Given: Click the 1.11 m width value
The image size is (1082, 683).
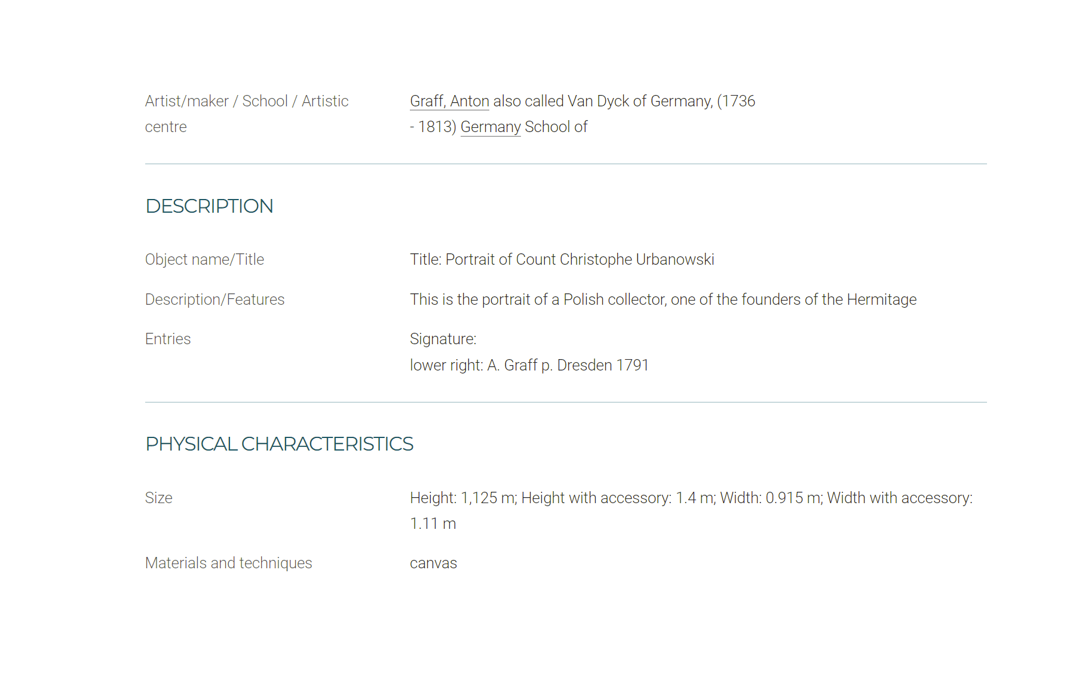Looking at the screenshot, I should pos(433,523).
